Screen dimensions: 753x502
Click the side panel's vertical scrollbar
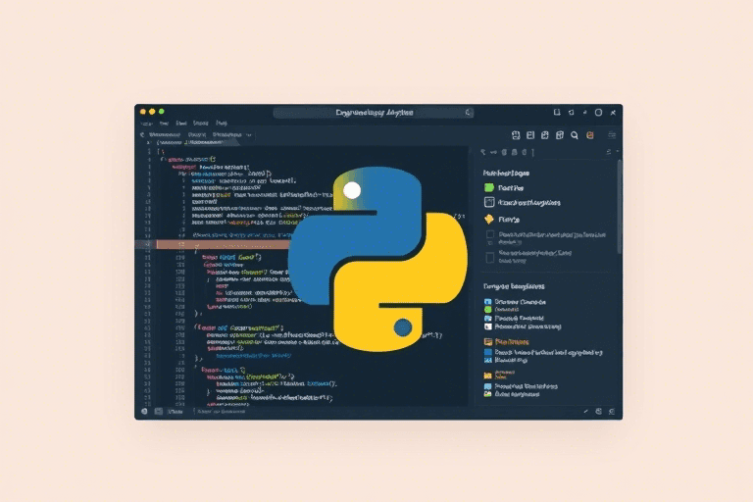pyautogui.click(x=620, y=207)
